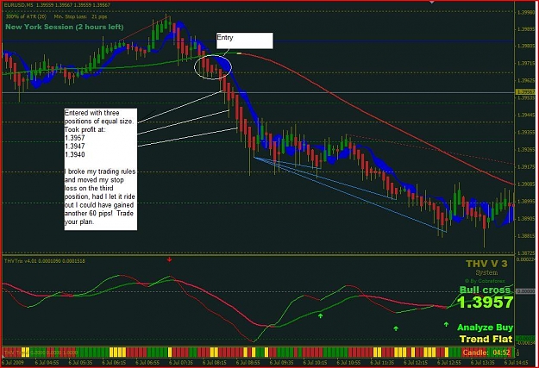Screen dimensions: 539x368
Task: Click the 1.39355 price axis label
Action: (x=526, y=132)
